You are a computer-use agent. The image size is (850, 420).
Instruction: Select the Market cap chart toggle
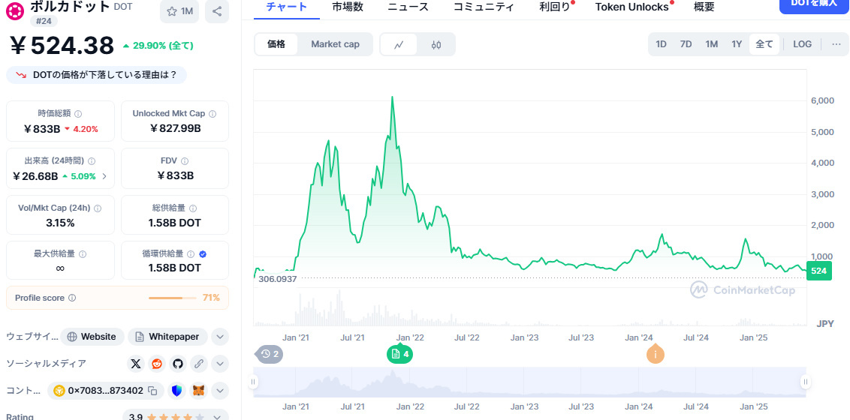tap(335, 44)
